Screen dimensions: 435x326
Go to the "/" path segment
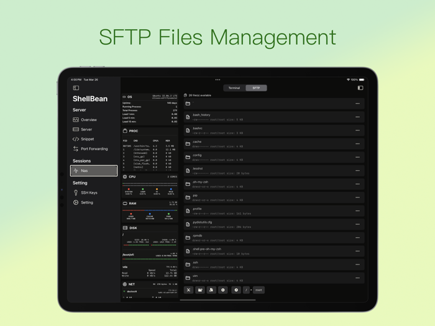[x=246, y=290]
